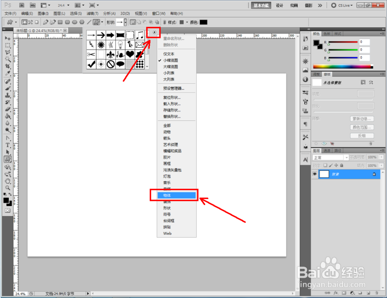Select the Zoom tool

8,188
